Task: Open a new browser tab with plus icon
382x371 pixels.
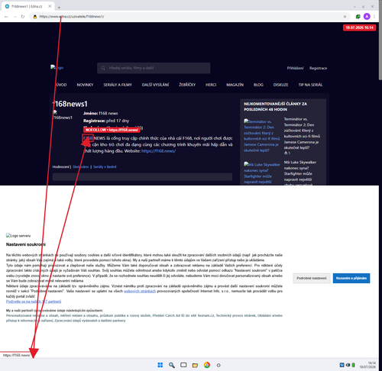Action: pos(59,8)
